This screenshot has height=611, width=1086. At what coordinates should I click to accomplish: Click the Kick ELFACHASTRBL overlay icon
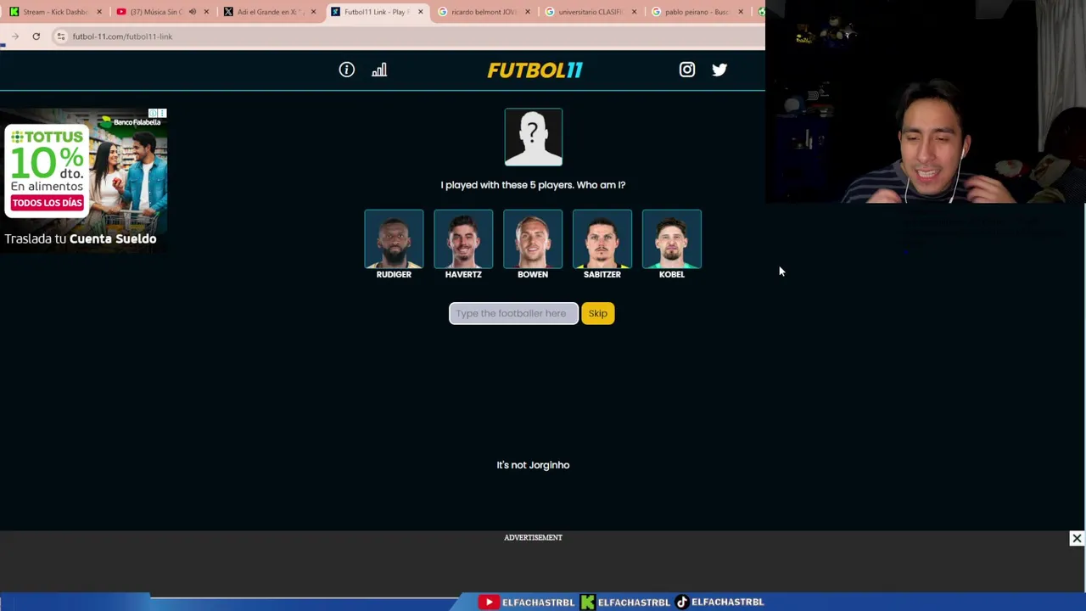587,602
